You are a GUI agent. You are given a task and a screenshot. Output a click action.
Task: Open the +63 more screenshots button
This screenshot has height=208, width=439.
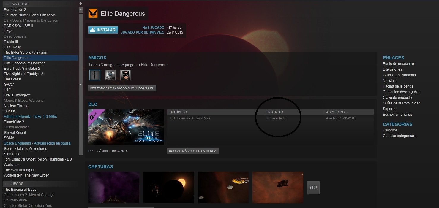tap(313, 188)
